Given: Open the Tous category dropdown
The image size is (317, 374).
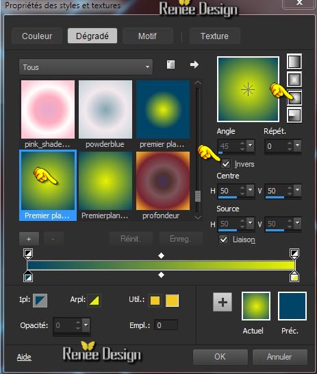Looking at the screenshot, I should point(86,67).
